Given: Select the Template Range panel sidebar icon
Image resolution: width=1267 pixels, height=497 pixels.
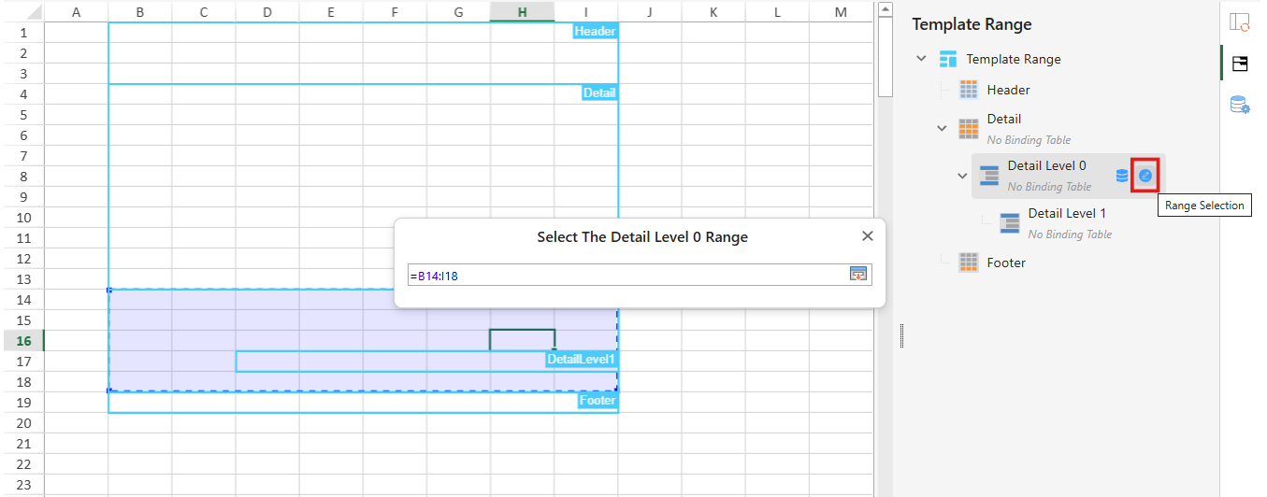Looking at the screenshot, I should tap(1240, 64).
